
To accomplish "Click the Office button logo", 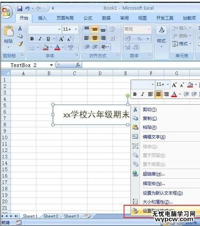I will point(6,12).
